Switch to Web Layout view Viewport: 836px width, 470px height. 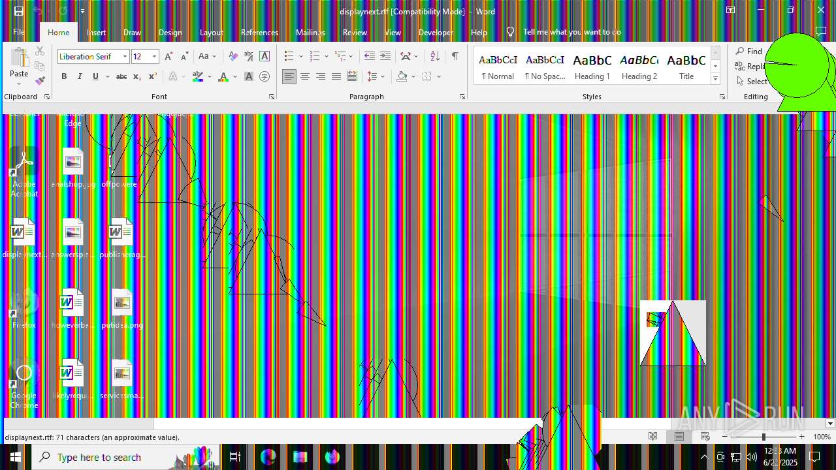(x=705, y=437)
